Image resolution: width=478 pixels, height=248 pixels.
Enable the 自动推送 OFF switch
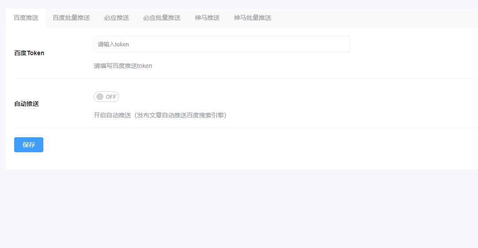pyautogui.click(x=106, y=97)
